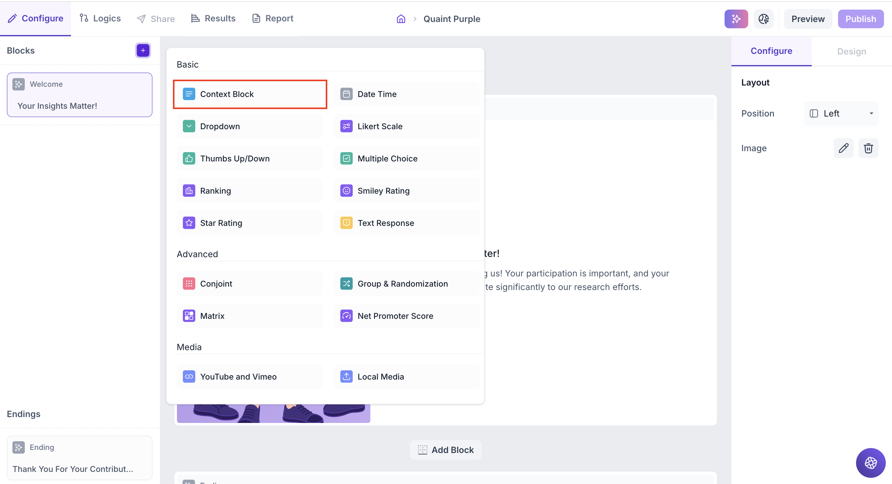Click the AI sparkle icon button
Image resolution: width=892 pixels, height=484 pixels.
point(736,19)
